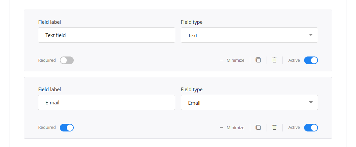Click the "Active" label on the Text field card
Screen dimensions: 356x147
pyautogui.click(x=294, y=60)
